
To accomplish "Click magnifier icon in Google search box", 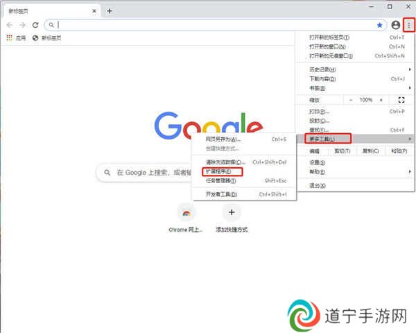I will 107,173.
